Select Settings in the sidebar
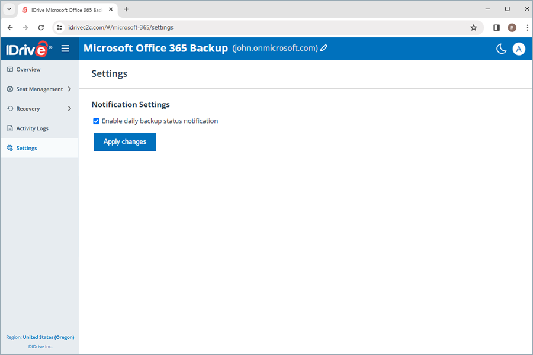This screenshot has width=533, height=355. pyautogui.click(x=27, y=148)
